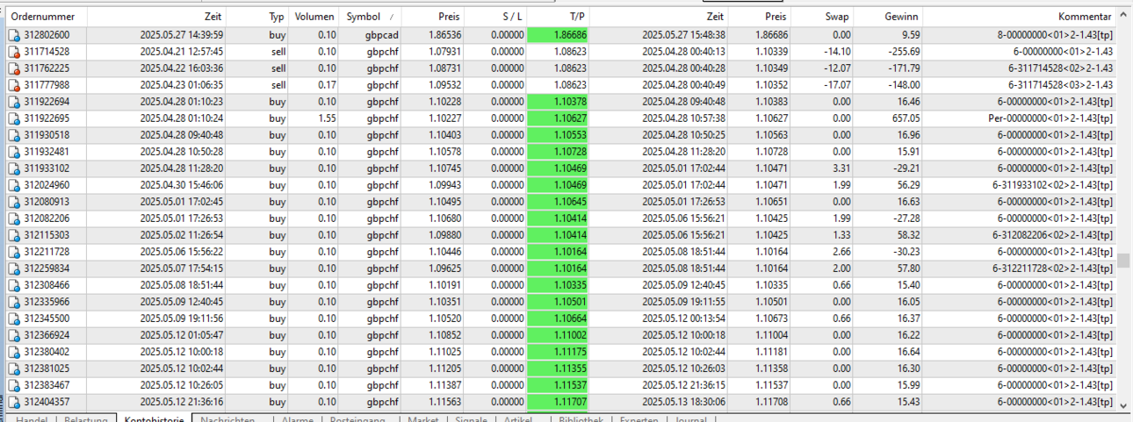Viewport: 1133px width, 422px height.
Task: Click the Volumen column header
Action: pos(314,17)
